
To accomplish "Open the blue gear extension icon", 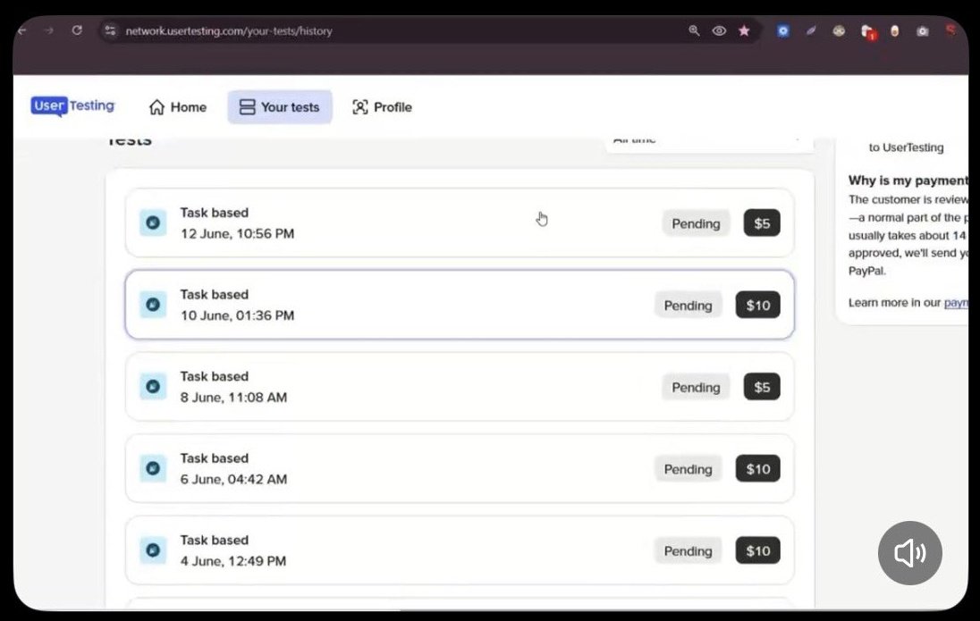I will 783,30.
